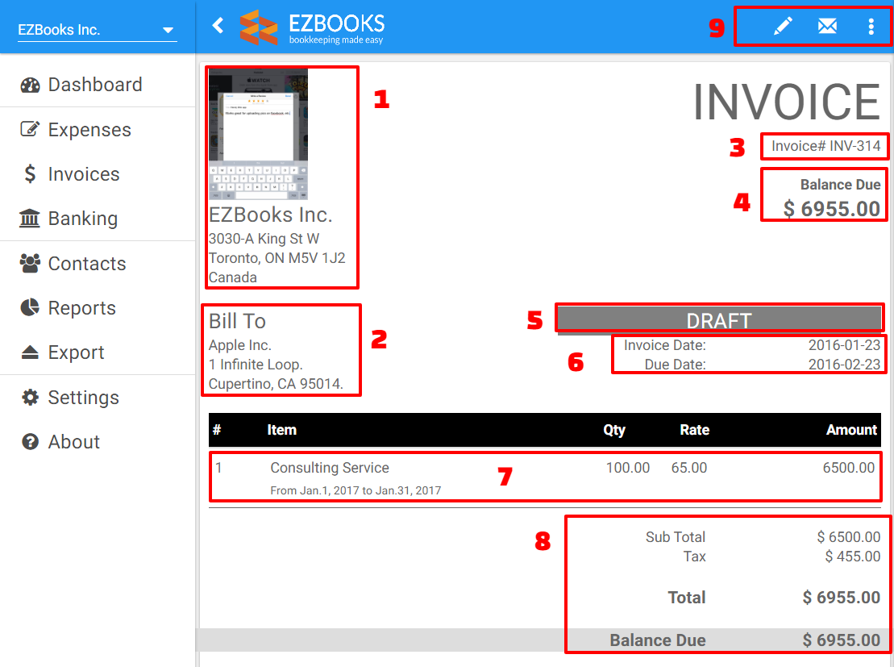Click the 3030-A King St W address line
894x667 pixels.
click(264, 239)
